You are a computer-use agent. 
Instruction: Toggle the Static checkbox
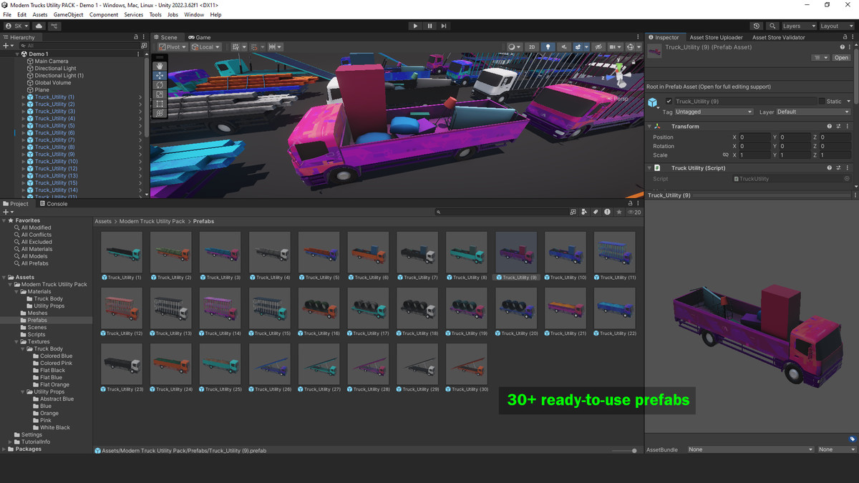(822, 102)
